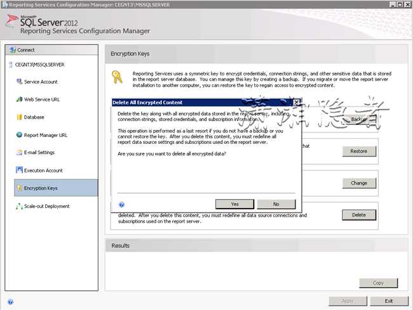
Task: Maximize the Configuration Manager window
Action: pyautogui.click(x=400, y=4)
